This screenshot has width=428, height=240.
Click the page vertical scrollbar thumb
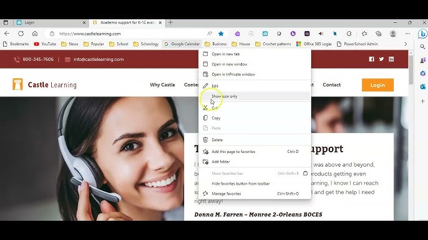411,70
